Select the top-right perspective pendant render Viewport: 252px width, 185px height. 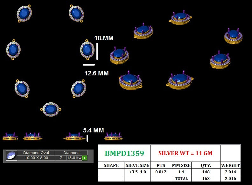pyautogui.click(x=233, y=35)
